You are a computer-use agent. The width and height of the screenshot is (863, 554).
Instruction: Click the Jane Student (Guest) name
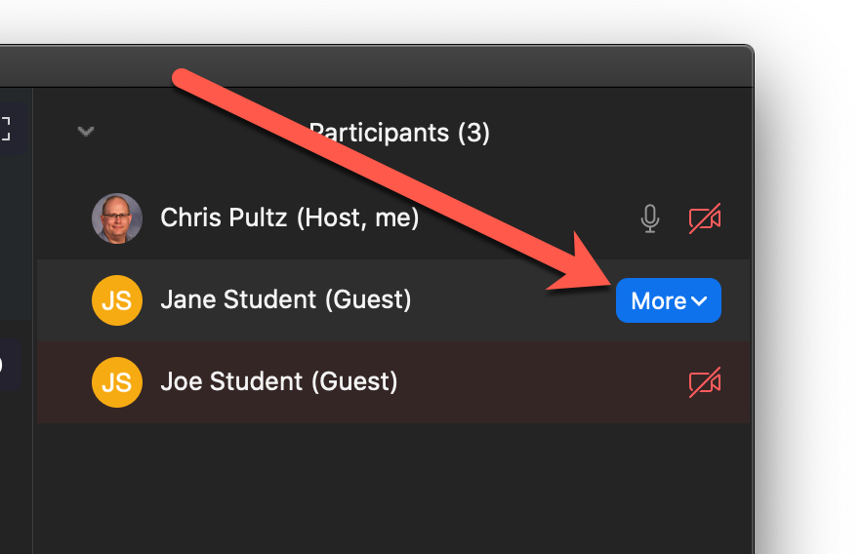pyautogui.click(x=286, y=299)
